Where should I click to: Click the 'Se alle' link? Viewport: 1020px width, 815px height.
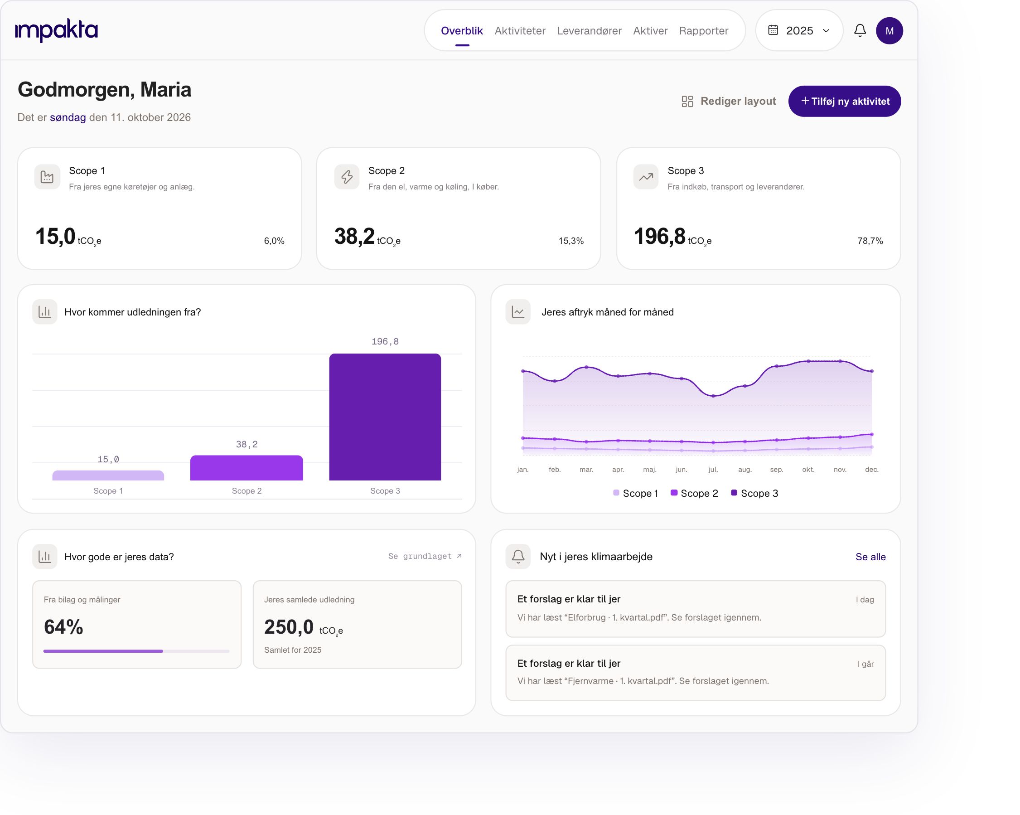click(x=870, y=557)
